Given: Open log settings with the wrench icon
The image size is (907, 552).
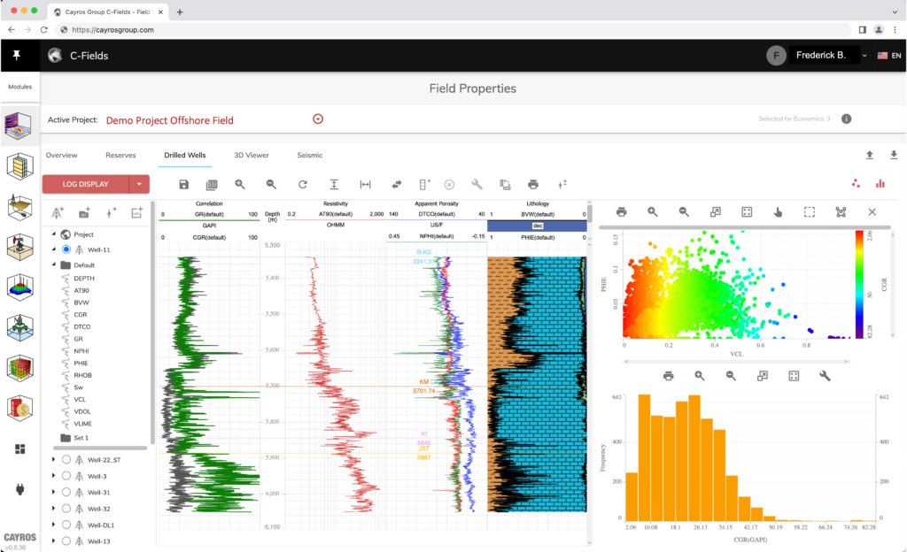Looking at the screenshot, I should 477,184.
